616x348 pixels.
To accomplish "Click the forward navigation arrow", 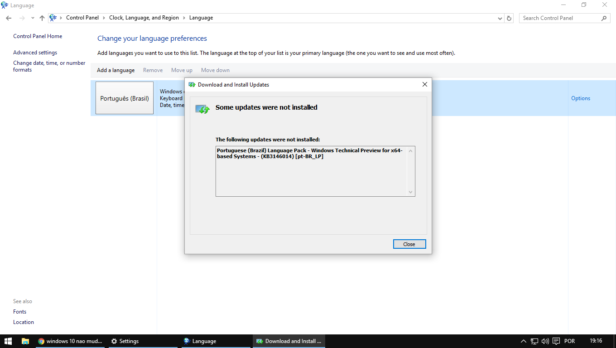I will pos(22,18).
